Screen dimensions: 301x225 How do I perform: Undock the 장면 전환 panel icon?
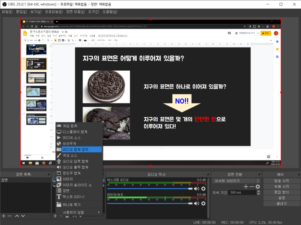(259, 174)
